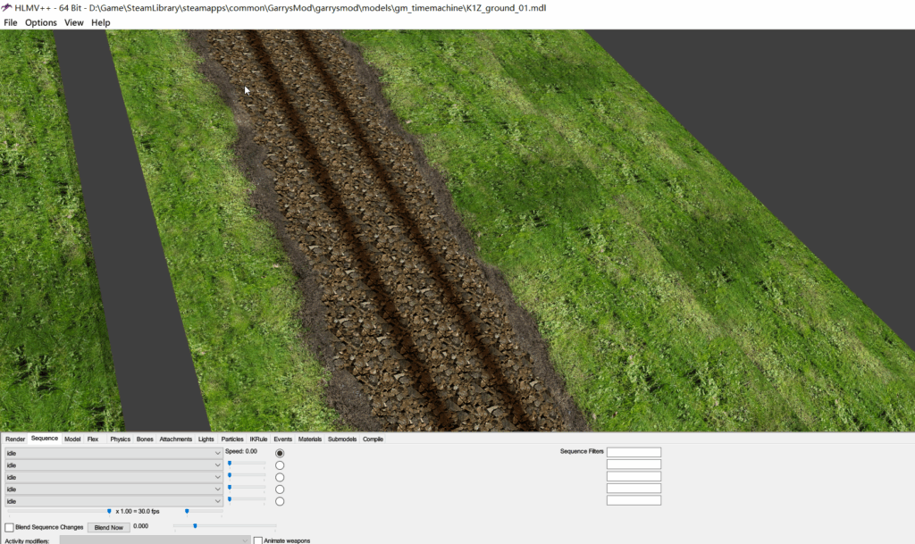Image resolution: width=915 pixels, height=544 pixels.
Task: Expand the fifth idle sequence dropdown
Action: coord(113,501)
